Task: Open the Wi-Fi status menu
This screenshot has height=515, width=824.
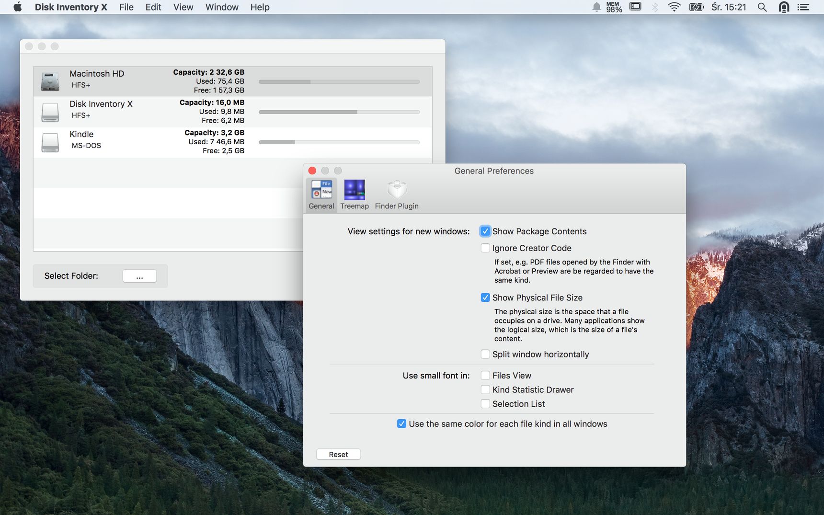Action: point(674,7)
